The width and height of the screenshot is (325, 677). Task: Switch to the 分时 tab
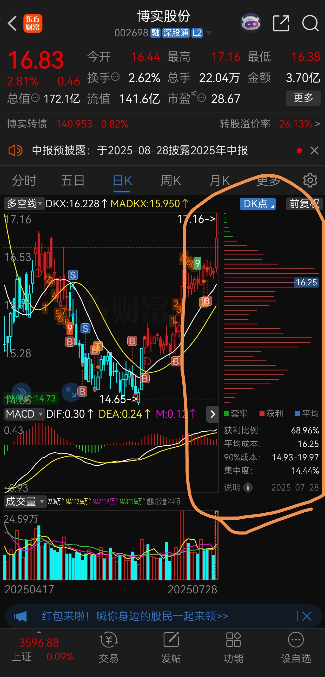click(24, 181)
